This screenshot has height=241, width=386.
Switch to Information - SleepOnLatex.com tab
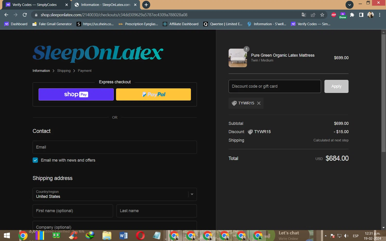[106, 5]
